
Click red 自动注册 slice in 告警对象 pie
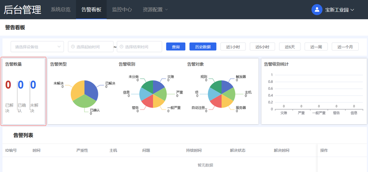[217, 102]
